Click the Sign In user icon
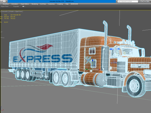 click(148, 1)
